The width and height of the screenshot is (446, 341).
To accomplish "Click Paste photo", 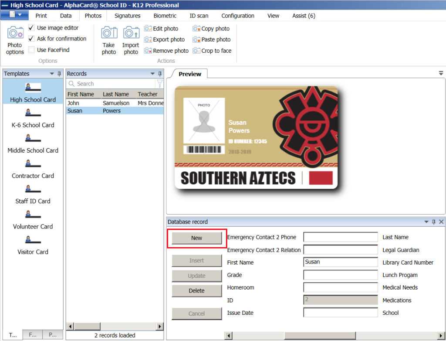I will [x=212, y=39].
